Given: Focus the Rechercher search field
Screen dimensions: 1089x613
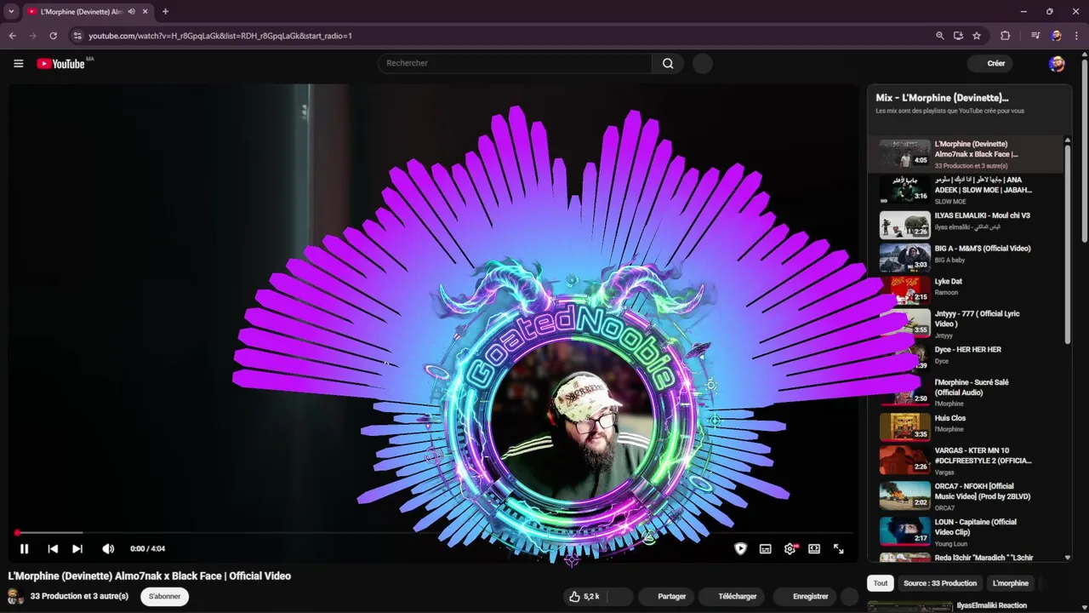Looking at the screenshot, I should pos(515,63).
